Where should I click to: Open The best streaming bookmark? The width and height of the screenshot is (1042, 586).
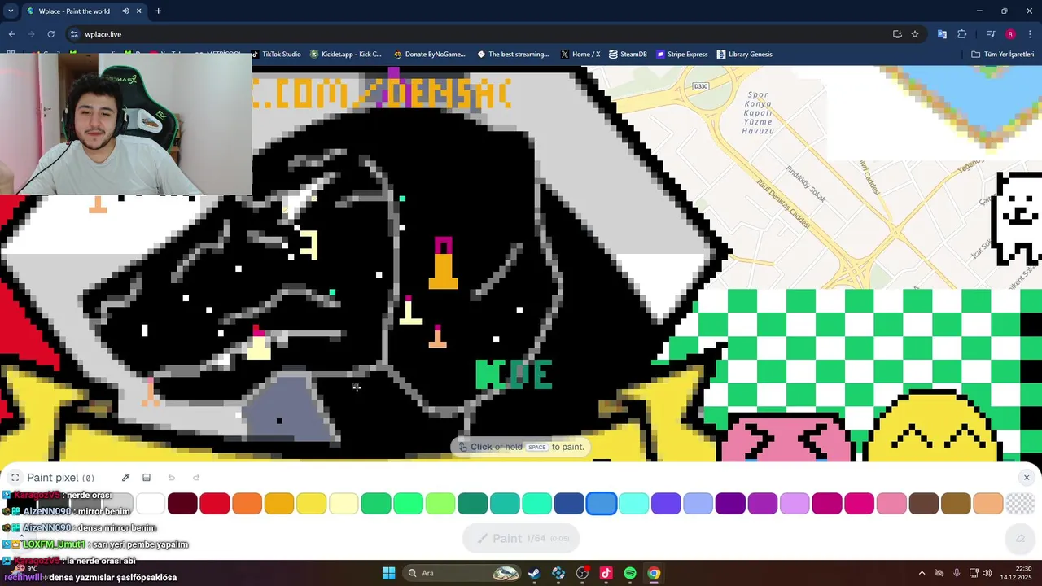pyautogui.click(x=513, y=55)
